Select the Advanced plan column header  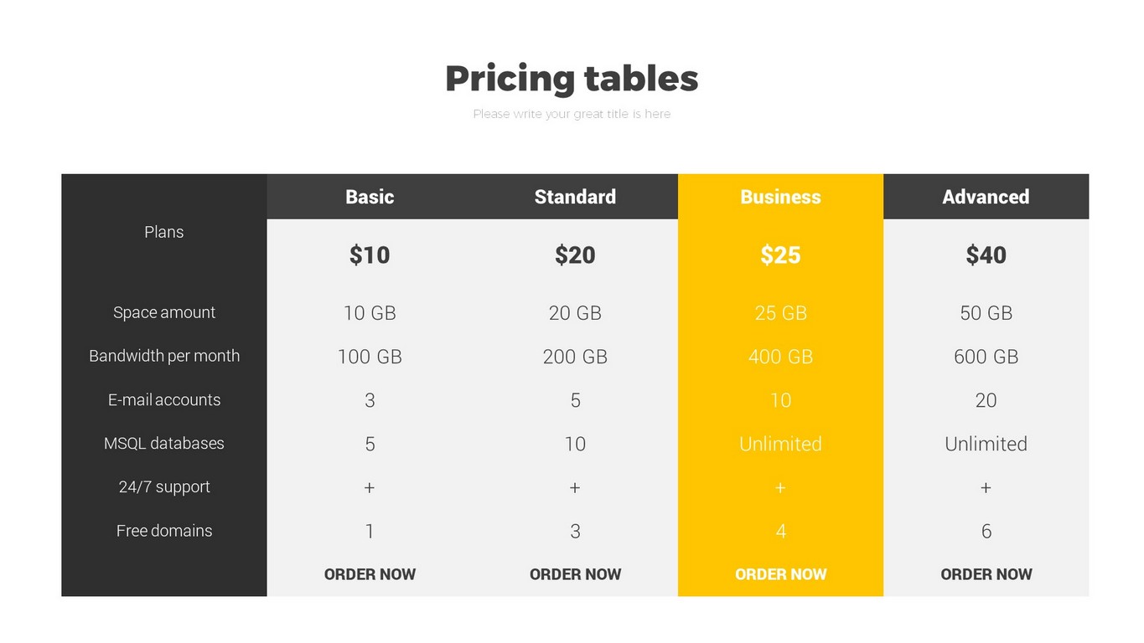click(x=986, y=197)
